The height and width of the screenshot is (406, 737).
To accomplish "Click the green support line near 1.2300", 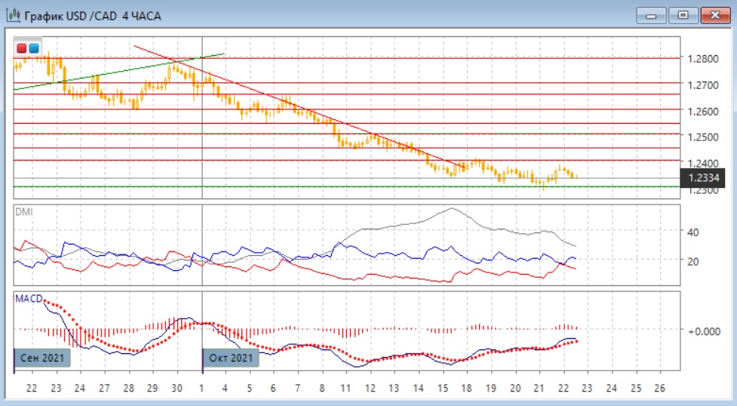I will tap(377, 186).
